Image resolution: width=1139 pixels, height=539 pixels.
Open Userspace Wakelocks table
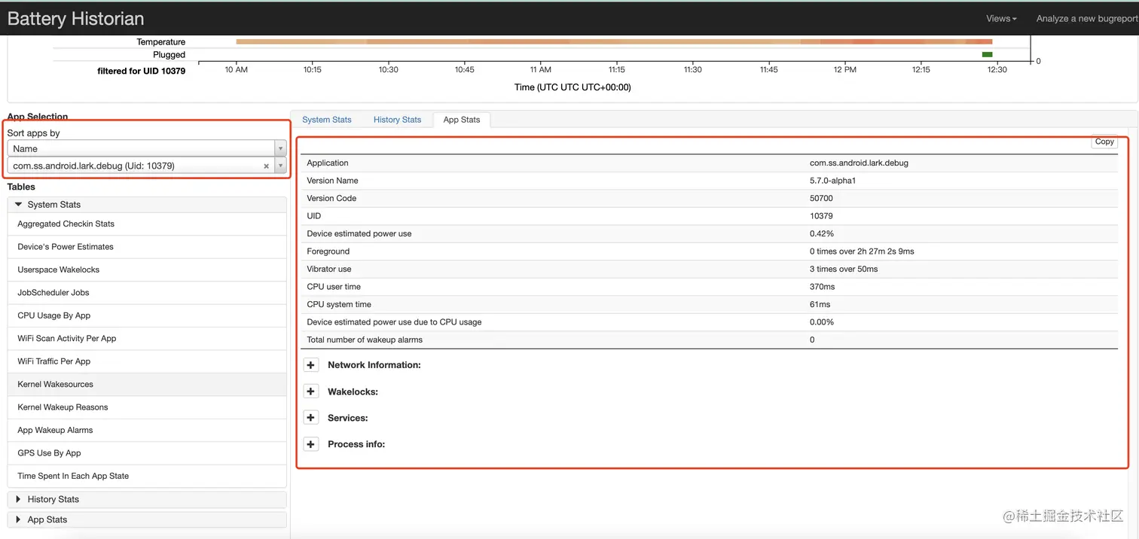147,269
